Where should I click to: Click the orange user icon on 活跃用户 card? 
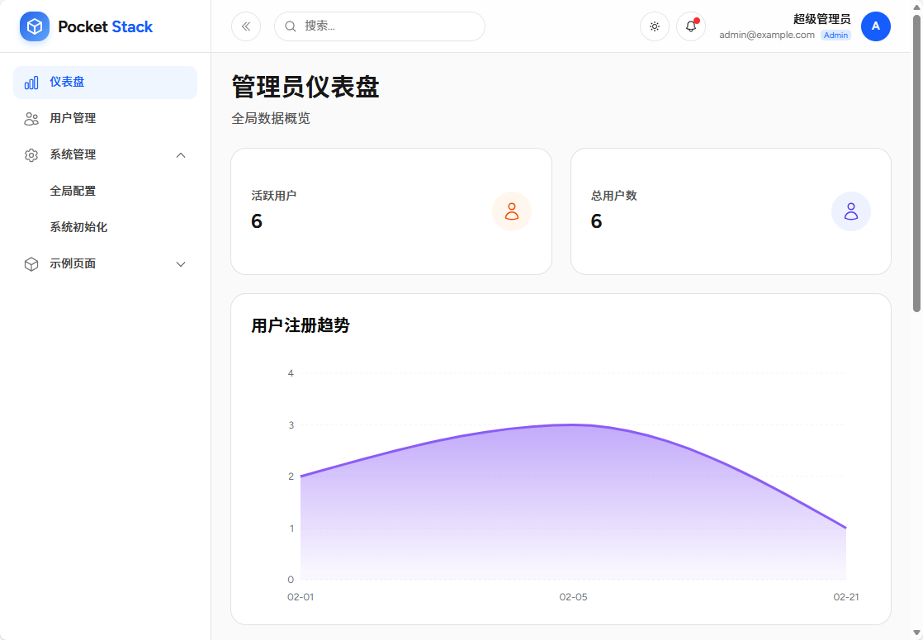[x=512, y=211]
